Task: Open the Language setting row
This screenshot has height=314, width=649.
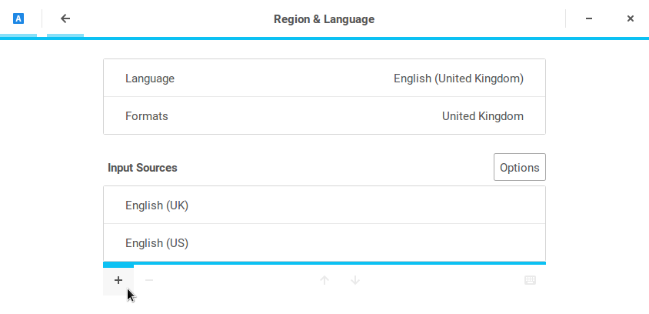Action: tap(324, 78)
